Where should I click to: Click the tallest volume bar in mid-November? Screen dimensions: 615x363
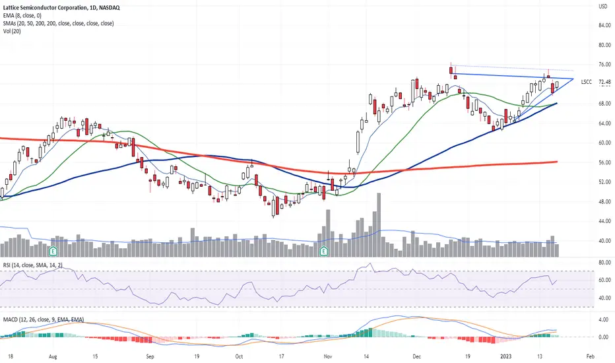[x=379, y=225]
